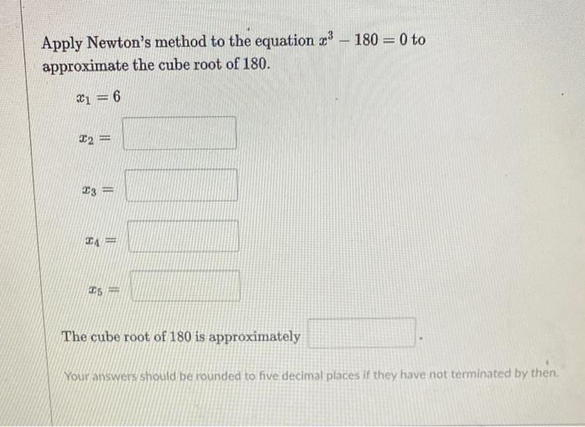Click the line approximate the cube root of 180
This screenshot has width=585, height=427.
(x=156, y=65)
